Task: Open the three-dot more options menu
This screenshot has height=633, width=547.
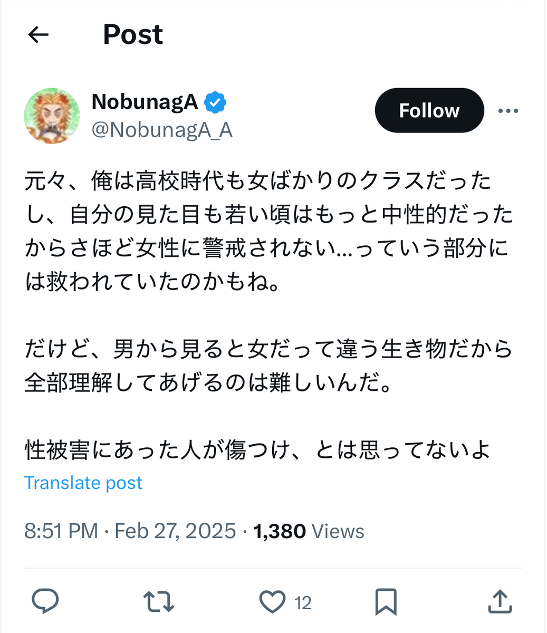Action: coord(508,111)
